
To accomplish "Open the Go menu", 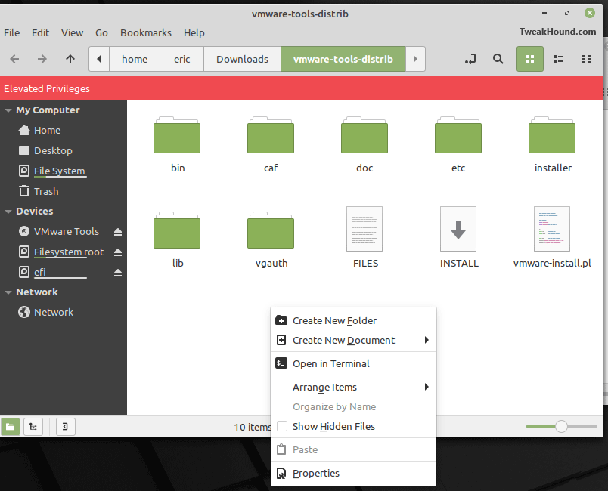I will click(101, 33).
